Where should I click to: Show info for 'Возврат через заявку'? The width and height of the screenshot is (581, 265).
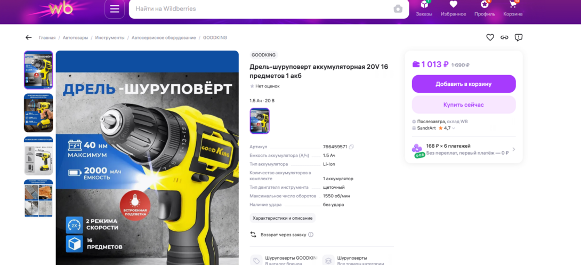tap(311, 235)
